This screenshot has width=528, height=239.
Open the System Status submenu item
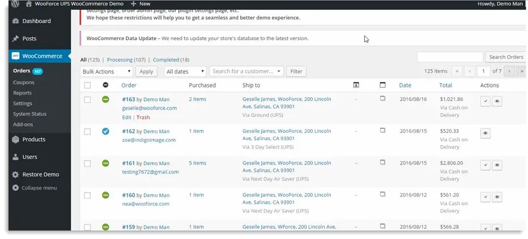point(29,114)
